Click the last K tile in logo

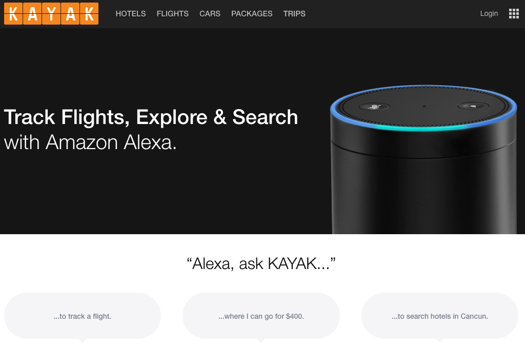point(89,14)
